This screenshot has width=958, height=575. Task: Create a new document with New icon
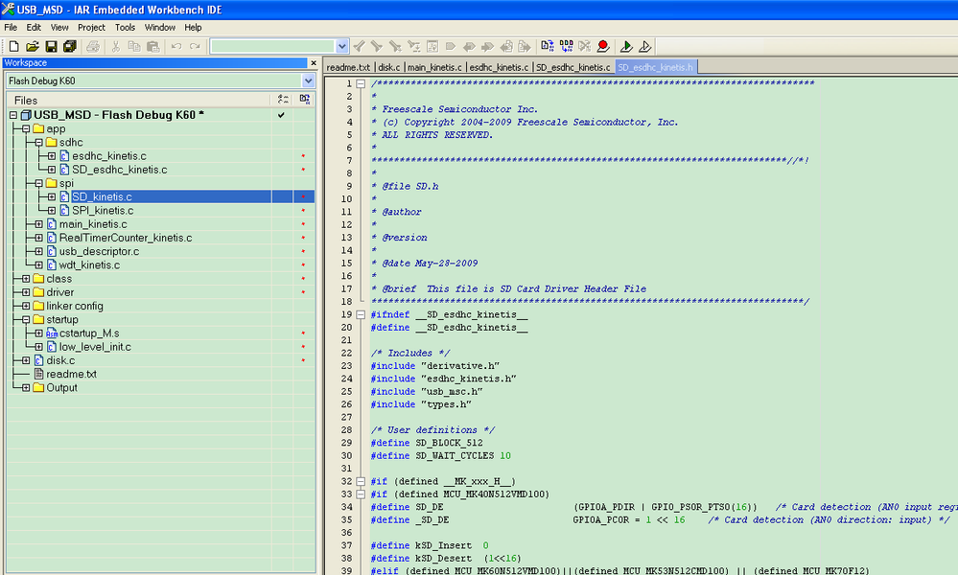[x=13, y=46]
